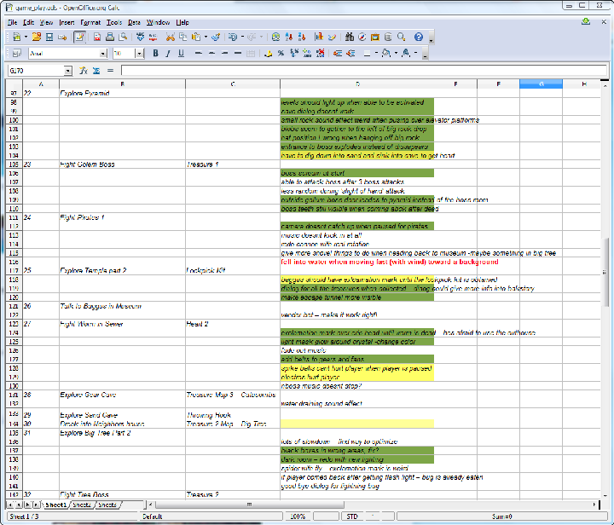Send document as e-mail icon
This screenshot has height=525, width=614.
(62, 37)
